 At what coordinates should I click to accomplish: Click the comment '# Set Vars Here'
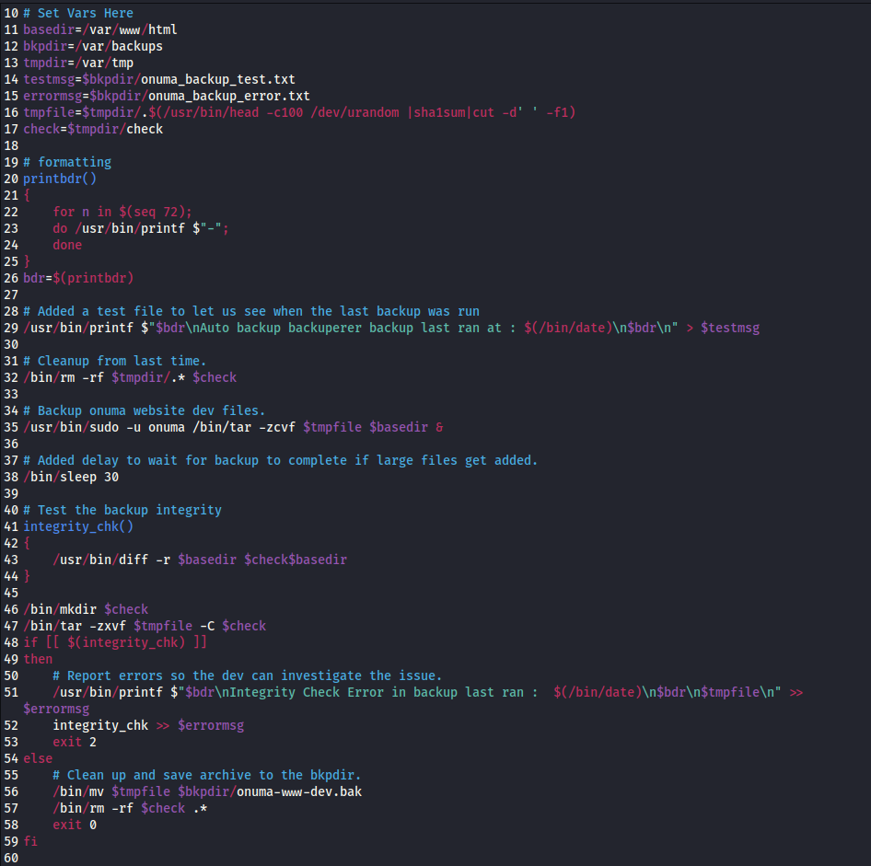[78, 13]
